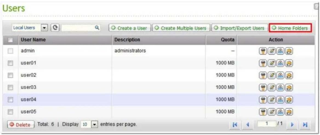Open user groups icon for user03
Image resolution: width=320 pixels, height=135 pixels.
(280, 88)
